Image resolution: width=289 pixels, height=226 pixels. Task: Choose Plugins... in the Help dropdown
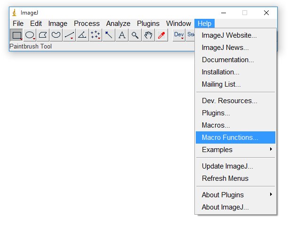point(235,113)
